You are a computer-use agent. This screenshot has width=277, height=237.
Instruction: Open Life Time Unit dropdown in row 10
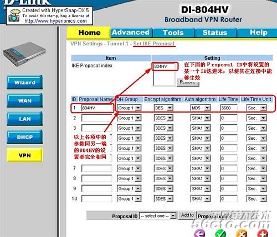[257, 199]
